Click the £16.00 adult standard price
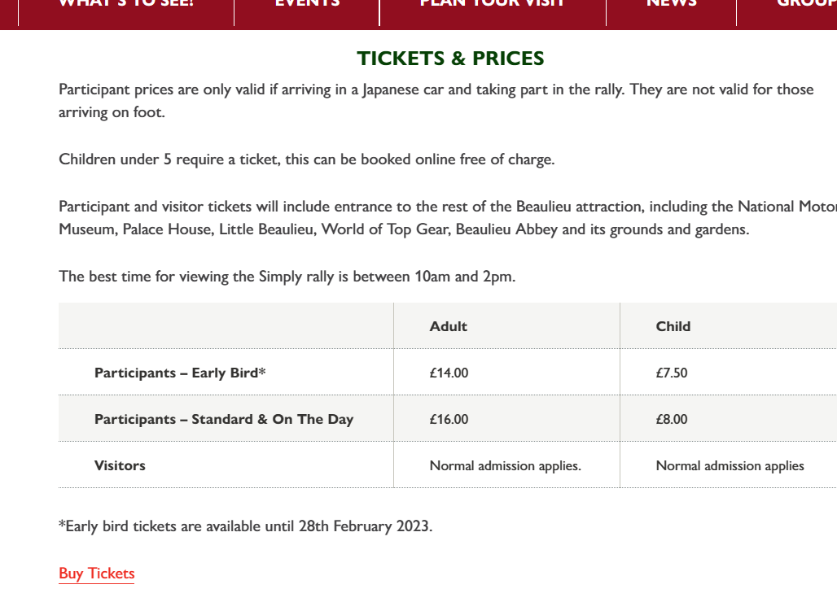 tap(449, 420)
